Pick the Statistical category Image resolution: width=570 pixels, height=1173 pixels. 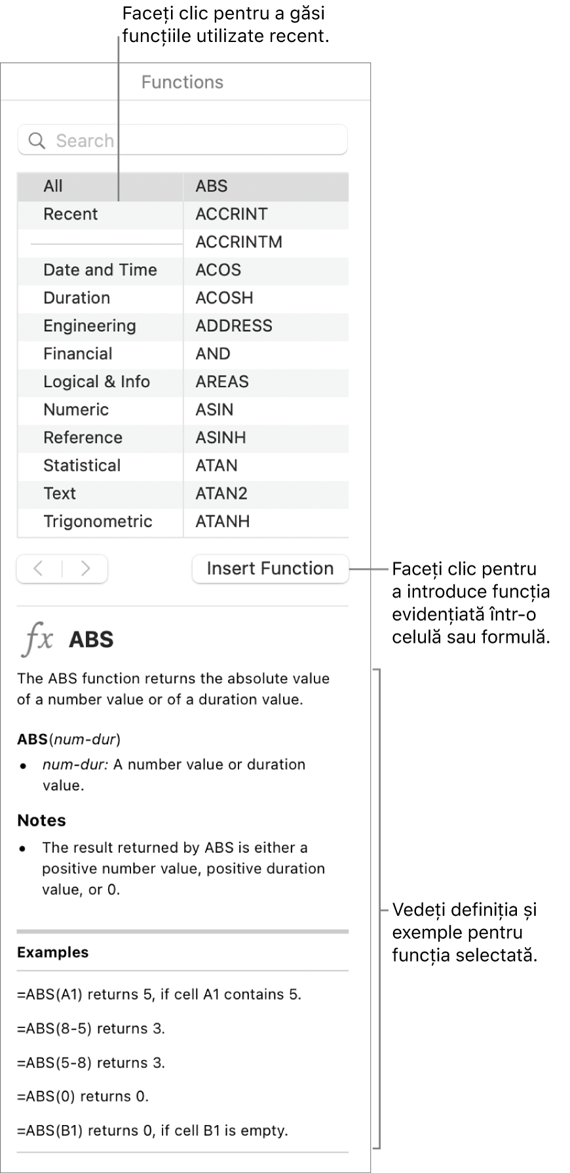pos(82,466)
